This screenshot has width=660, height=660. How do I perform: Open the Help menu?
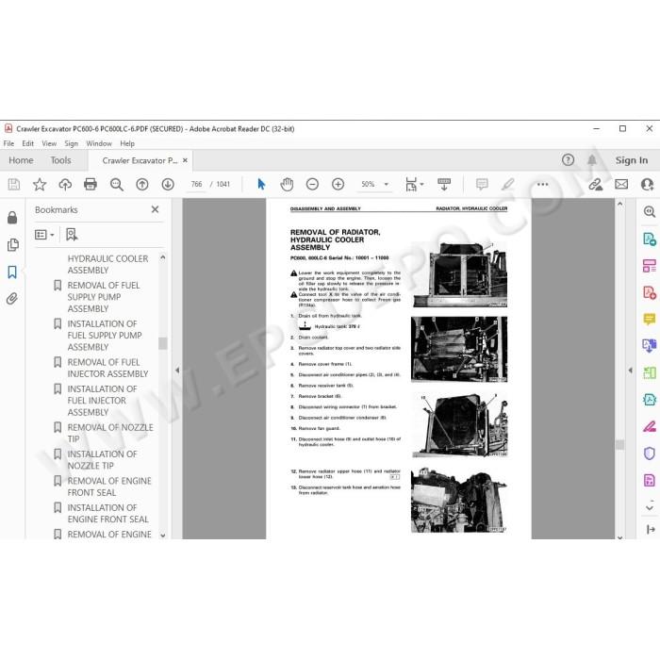point(127,143)
